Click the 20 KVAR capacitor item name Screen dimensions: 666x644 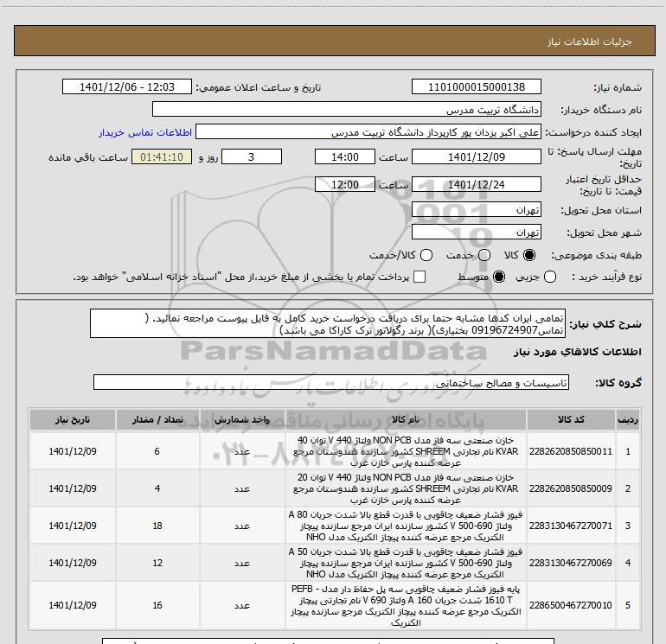[x=406, y=488]
